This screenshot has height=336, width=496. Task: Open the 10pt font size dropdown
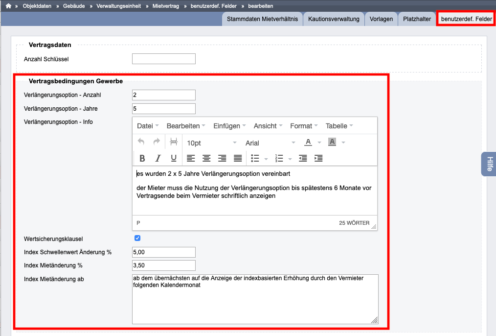pyautogui.click(x=212, y=143)
